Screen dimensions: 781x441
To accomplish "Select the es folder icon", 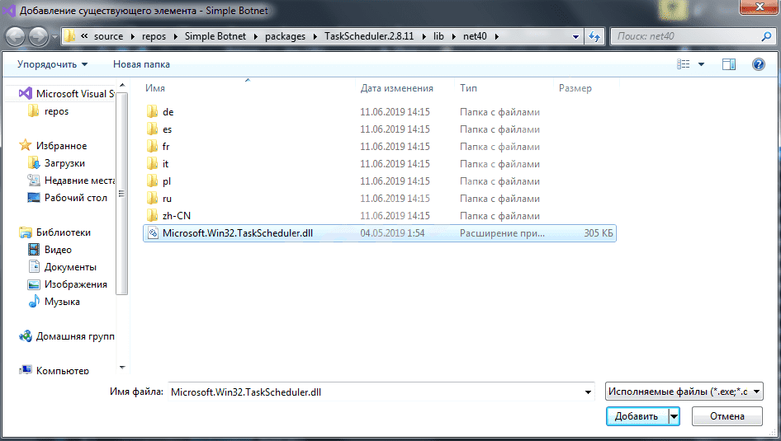I will 153,129.
